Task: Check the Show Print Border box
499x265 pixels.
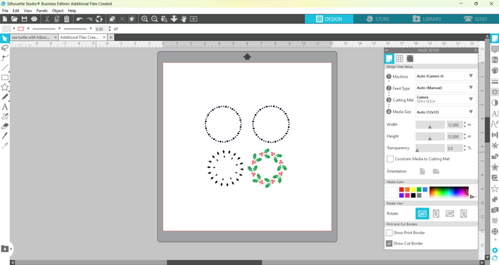Action: pos(389,232)
